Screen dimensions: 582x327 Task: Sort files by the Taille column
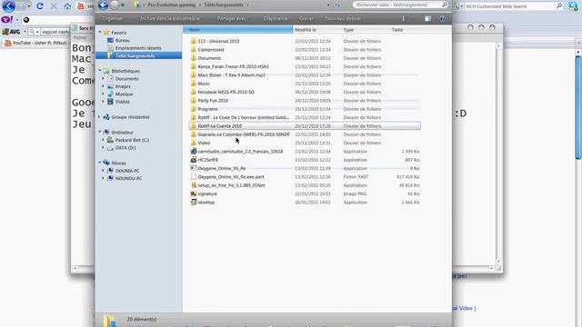[406, 30]
